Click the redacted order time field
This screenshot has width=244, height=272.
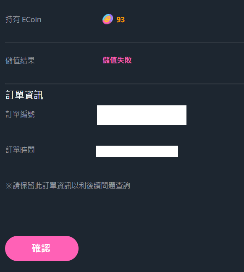point(137,151)
